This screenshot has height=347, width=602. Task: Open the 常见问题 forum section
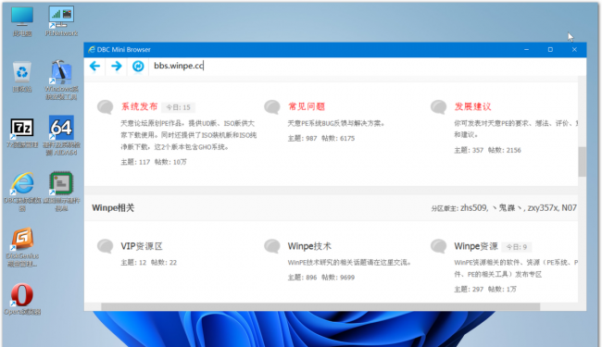[307, 106]
